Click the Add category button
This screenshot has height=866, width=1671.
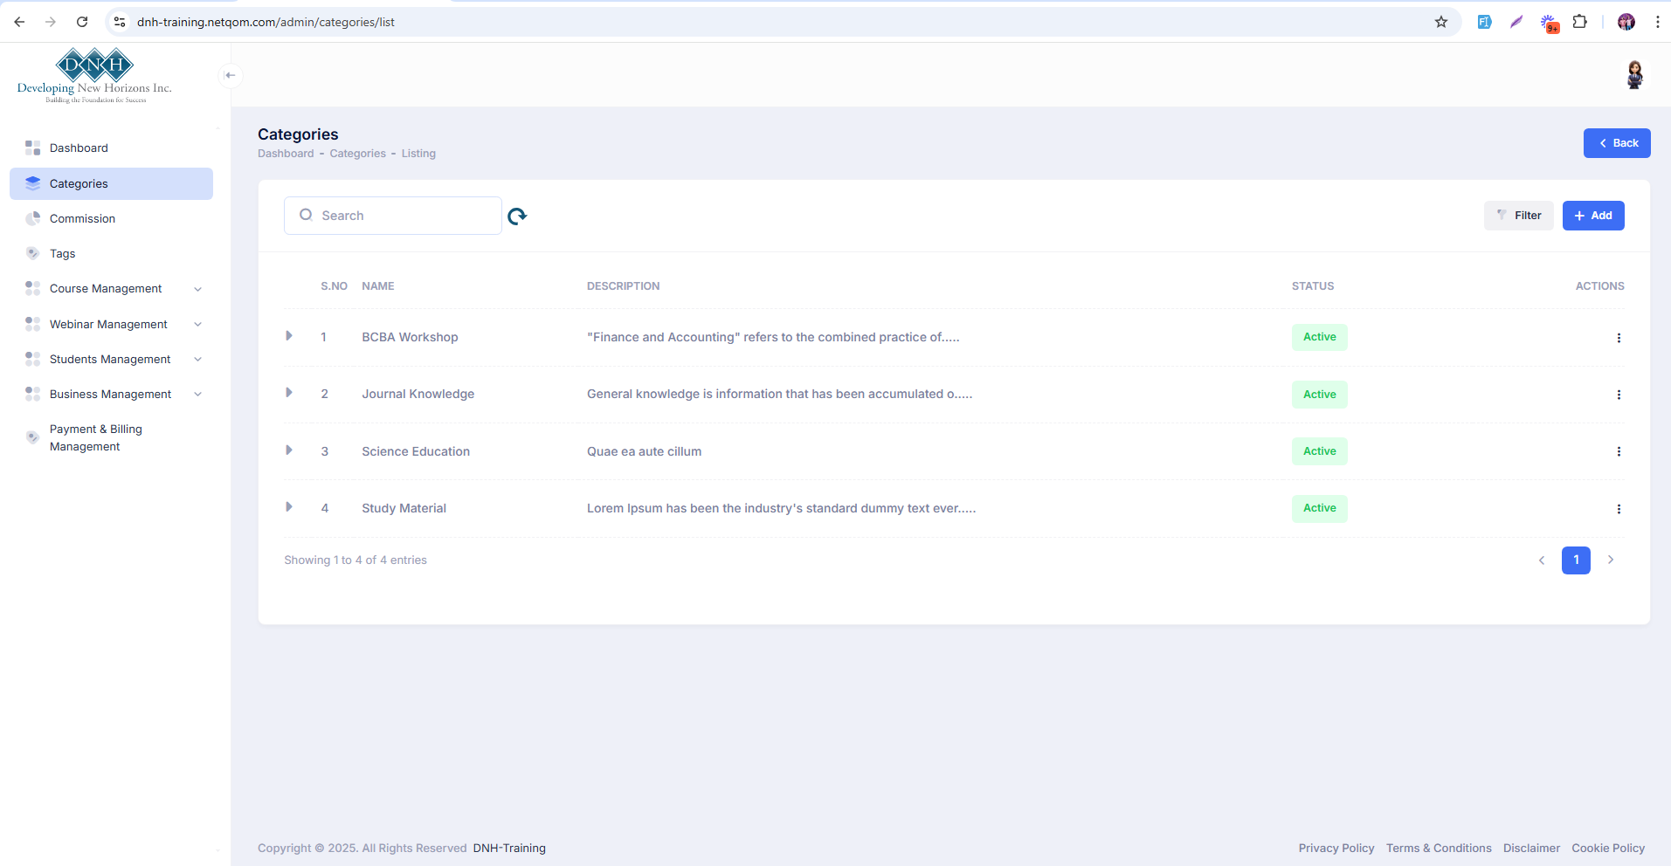click(1593, 216)
